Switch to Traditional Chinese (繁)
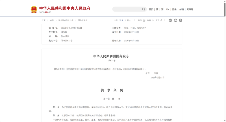 (162, 10)
